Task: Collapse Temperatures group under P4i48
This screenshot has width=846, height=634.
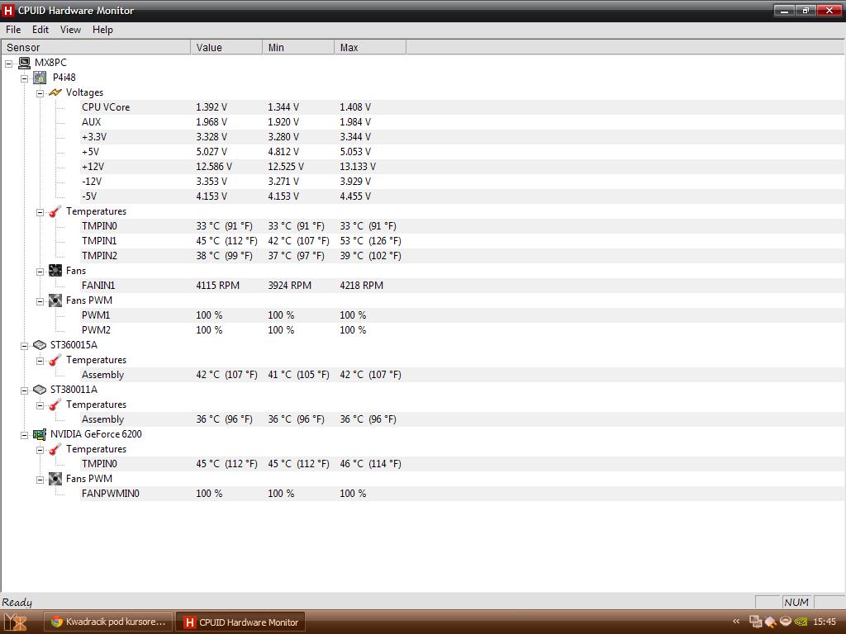Action: click(x=40, y=212)
